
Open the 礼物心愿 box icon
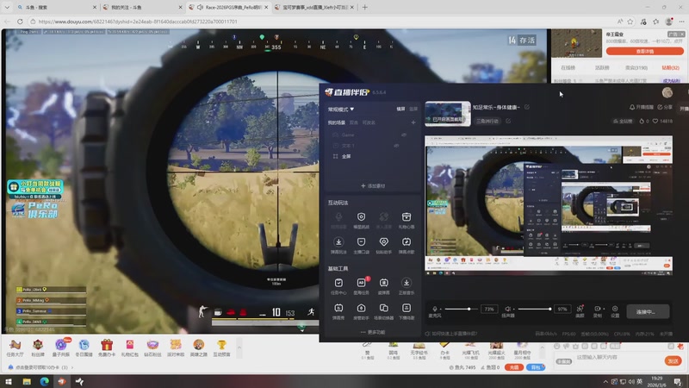(407, 217)
